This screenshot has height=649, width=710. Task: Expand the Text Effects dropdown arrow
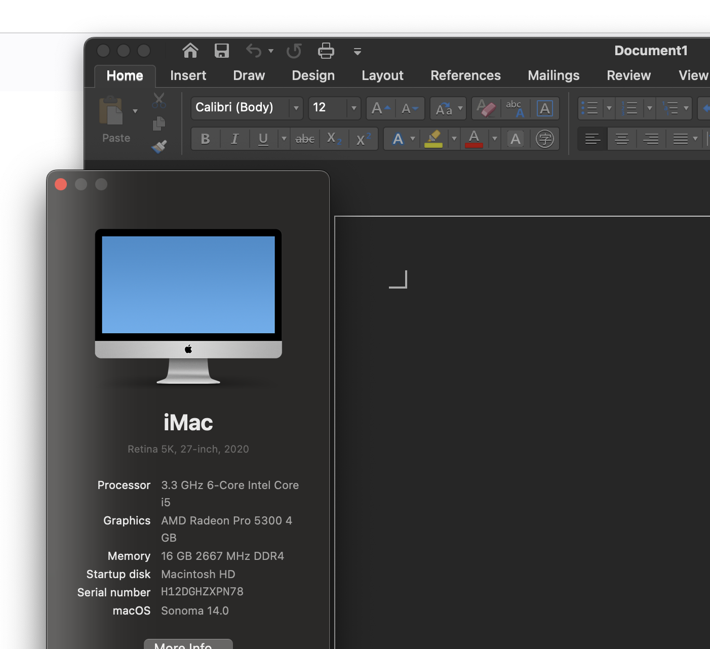tap(413, 139)
